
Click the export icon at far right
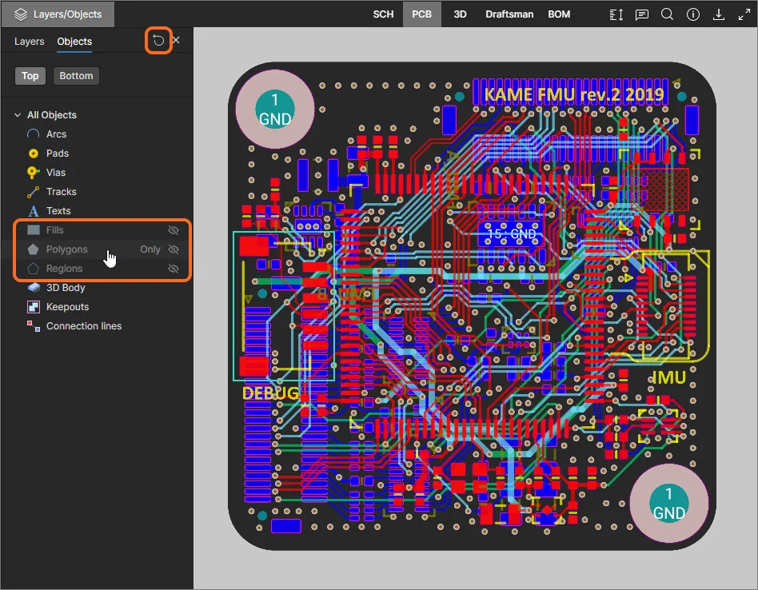742,14
